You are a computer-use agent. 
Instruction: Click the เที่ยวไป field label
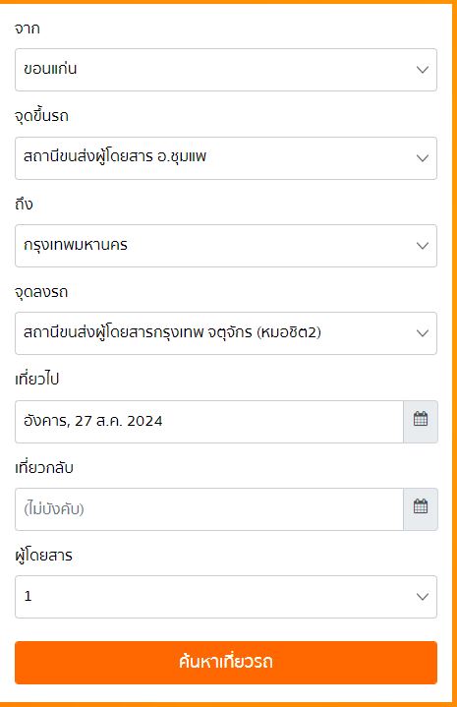click(37, 379)
